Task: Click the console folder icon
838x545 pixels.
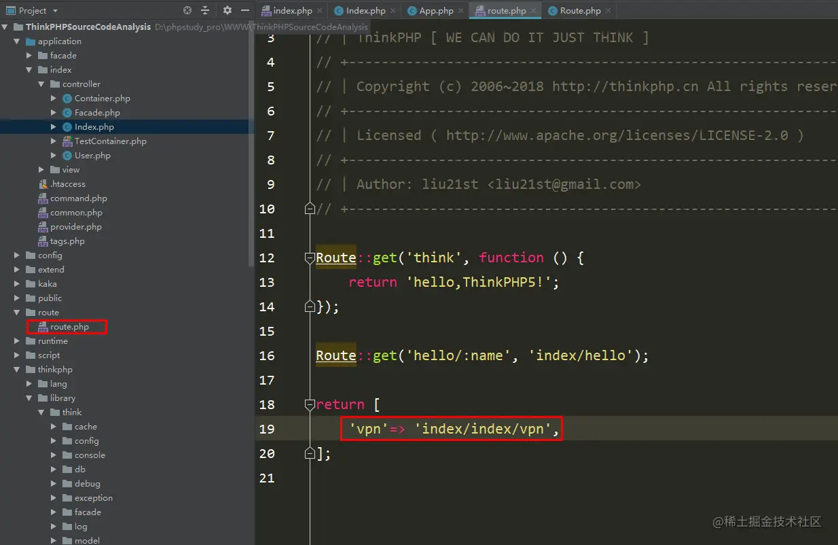Action: pos(67,455)
